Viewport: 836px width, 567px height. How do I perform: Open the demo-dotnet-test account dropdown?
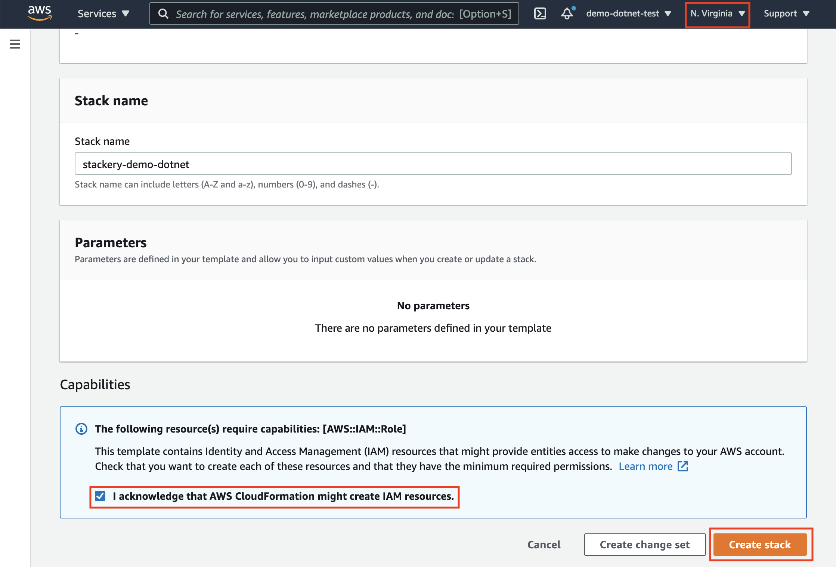coord(629,13)
